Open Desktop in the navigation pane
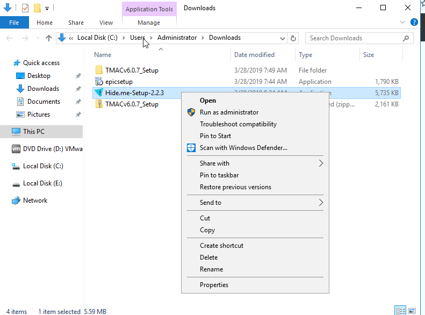Image resolution: width=425 pixels, height=315 pixels. click(39, 76)
